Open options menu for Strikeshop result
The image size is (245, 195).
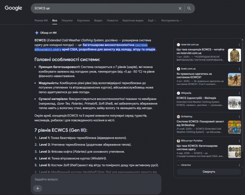pos(239,117)
